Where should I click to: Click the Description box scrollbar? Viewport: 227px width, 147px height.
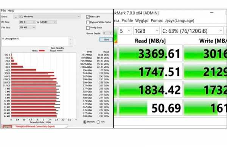click(70, 41)
